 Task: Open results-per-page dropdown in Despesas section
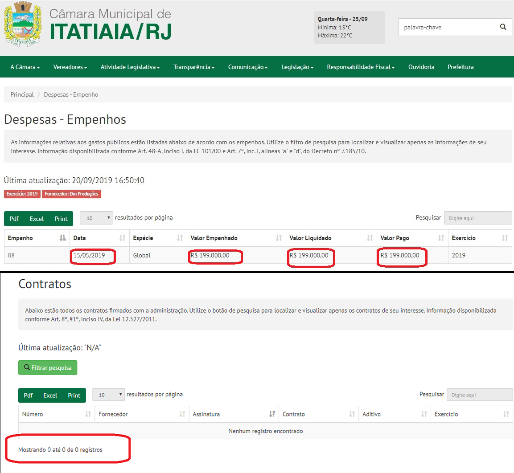click(x=97, y=218)
